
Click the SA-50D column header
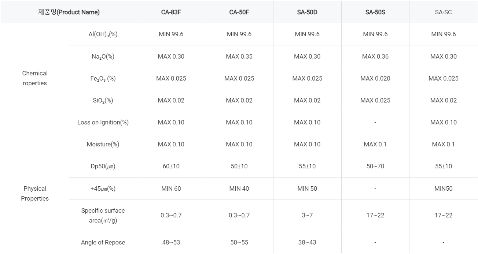tap(307, 12)
